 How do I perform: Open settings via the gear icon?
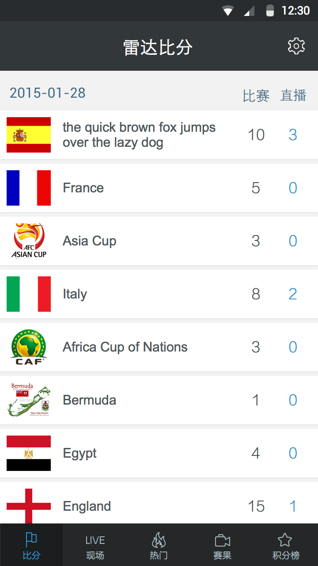pos(296,46)
